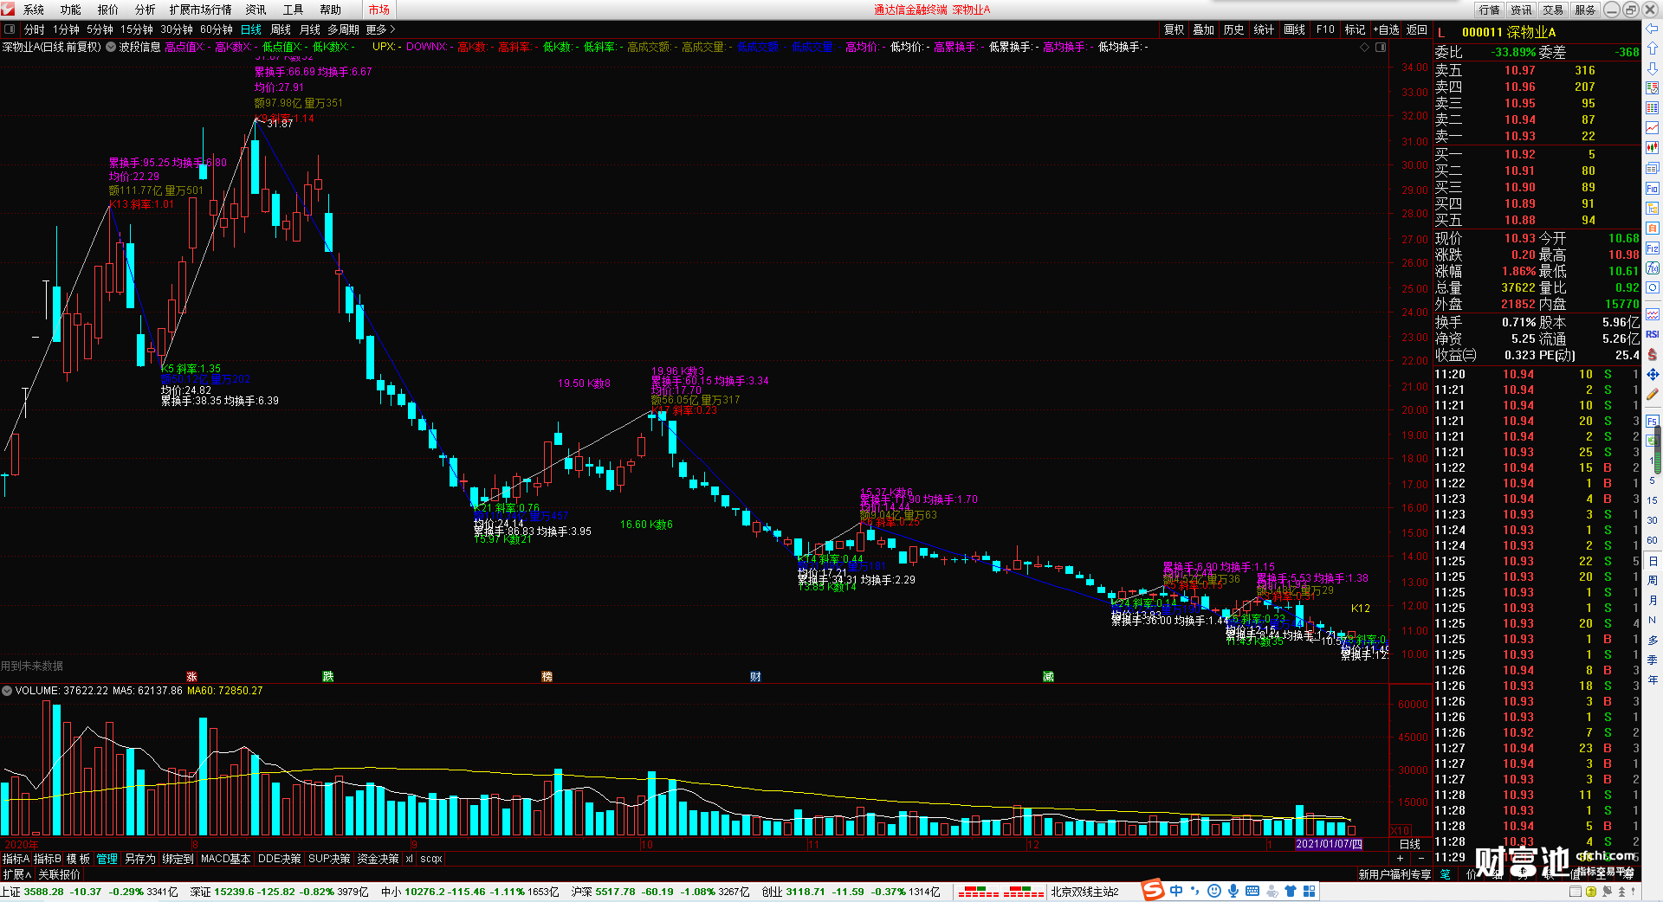
Task: Click the 扩展 expander at bottom left
Action: (16, 874)
